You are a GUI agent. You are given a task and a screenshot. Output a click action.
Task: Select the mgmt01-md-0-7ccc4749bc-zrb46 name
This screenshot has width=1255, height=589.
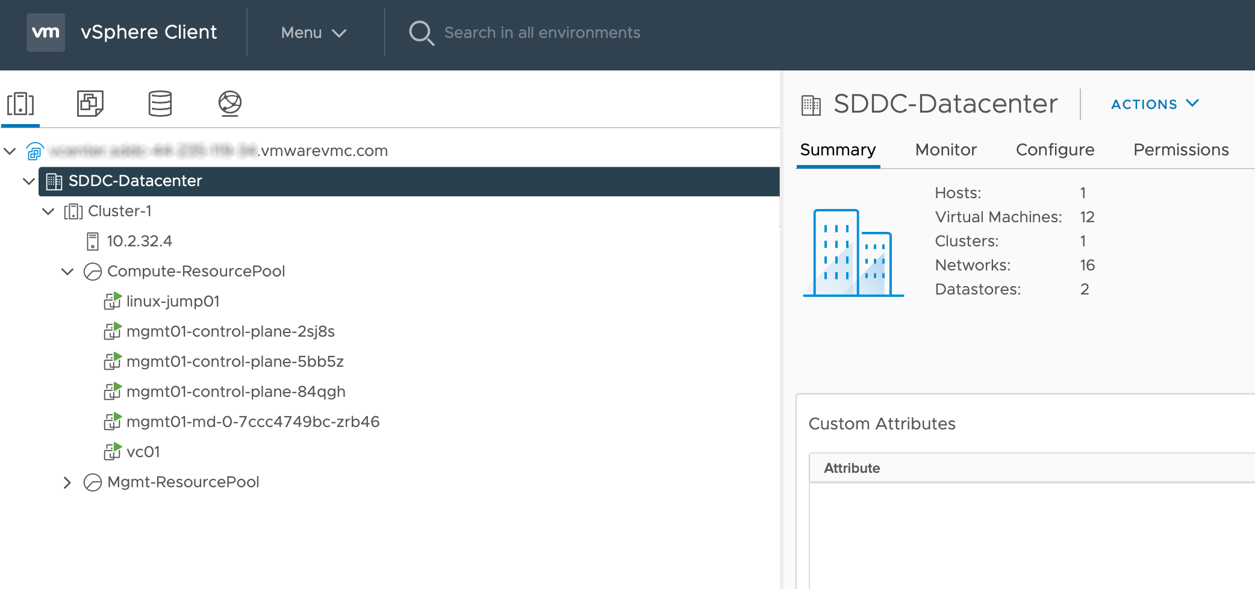(x=253, y=422)
